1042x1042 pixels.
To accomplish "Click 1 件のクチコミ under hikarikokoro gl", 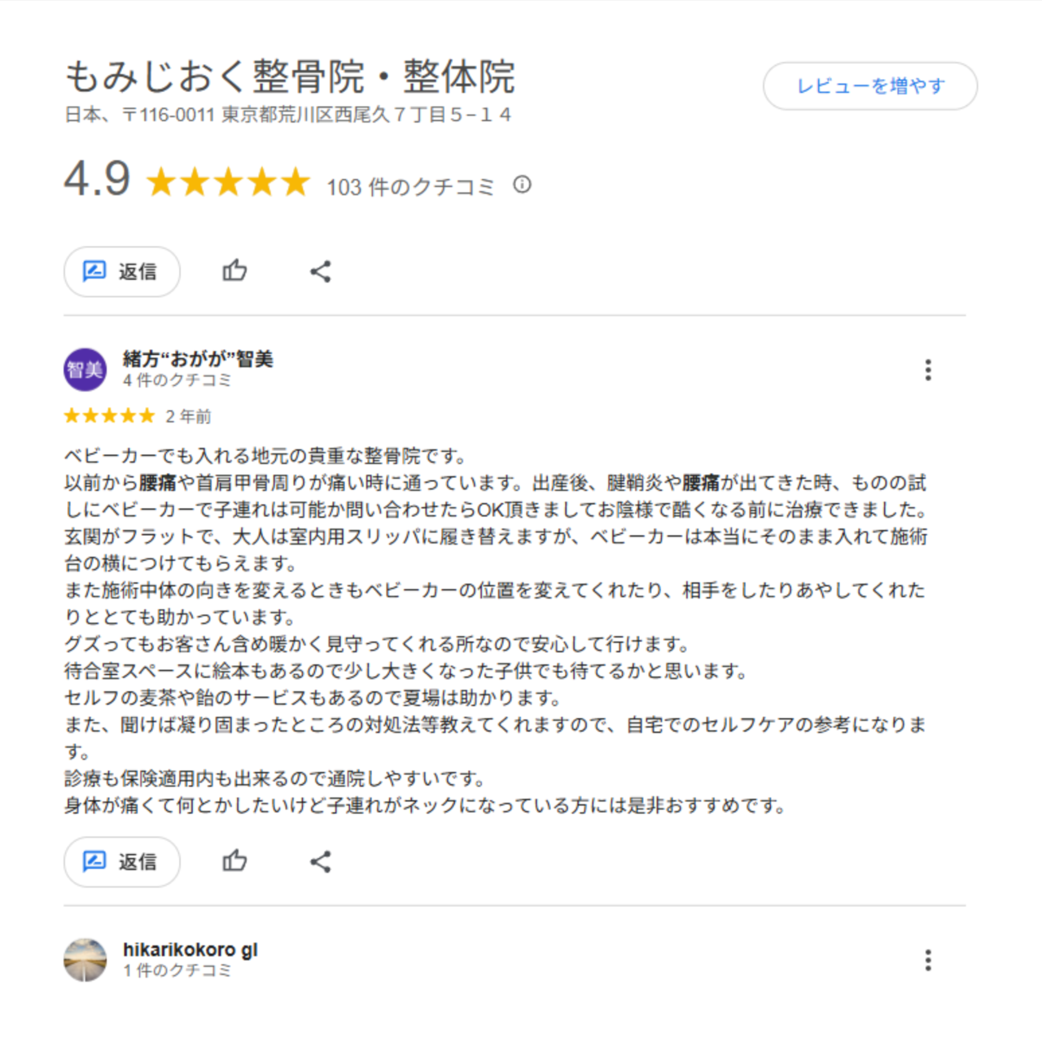I will pos(177,970).
